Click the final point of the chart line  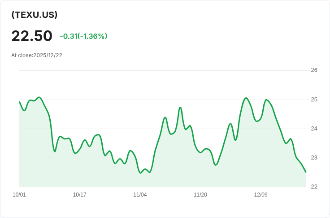306,172
